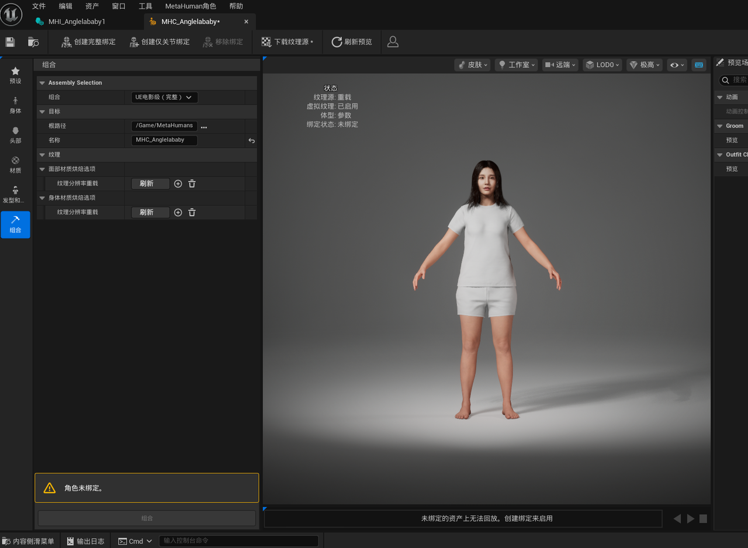The image size is (748, 548).
Task: Add body 纹理分辨率重载 entry with plus icon
Action: (178, 212)
